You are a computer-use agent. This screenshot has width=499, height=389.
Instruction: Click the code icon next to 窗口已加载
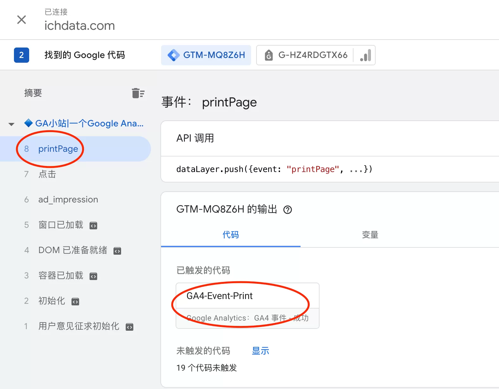(93, 226)
